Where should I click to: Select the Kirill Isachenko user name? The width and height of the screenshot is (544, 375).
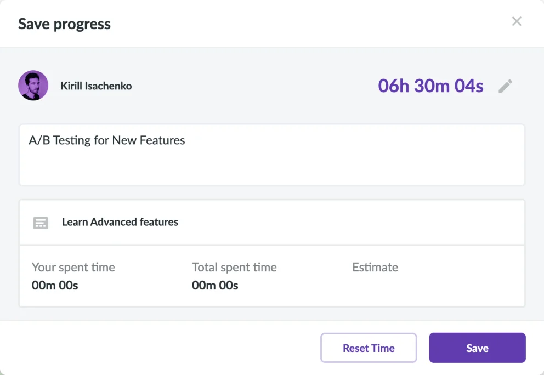(x=96, y=86)
